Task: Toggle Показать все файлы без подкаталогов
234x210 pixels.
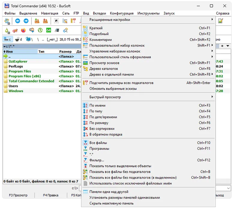Action: coord(148,172)
